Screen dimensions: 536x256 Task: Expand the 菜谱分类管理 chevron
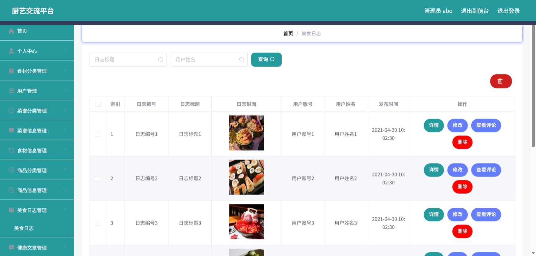pos(65,110)
